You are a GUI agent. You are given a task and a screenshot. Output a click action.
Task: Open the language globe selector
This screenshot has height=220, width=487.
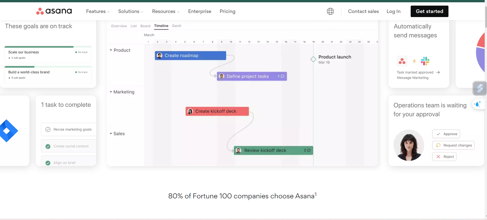330,11
